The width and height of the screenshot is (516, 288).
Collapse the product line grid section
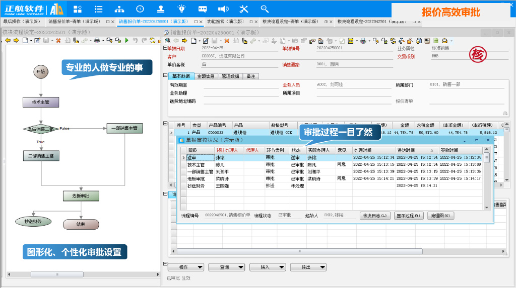[x=165, y=124]
